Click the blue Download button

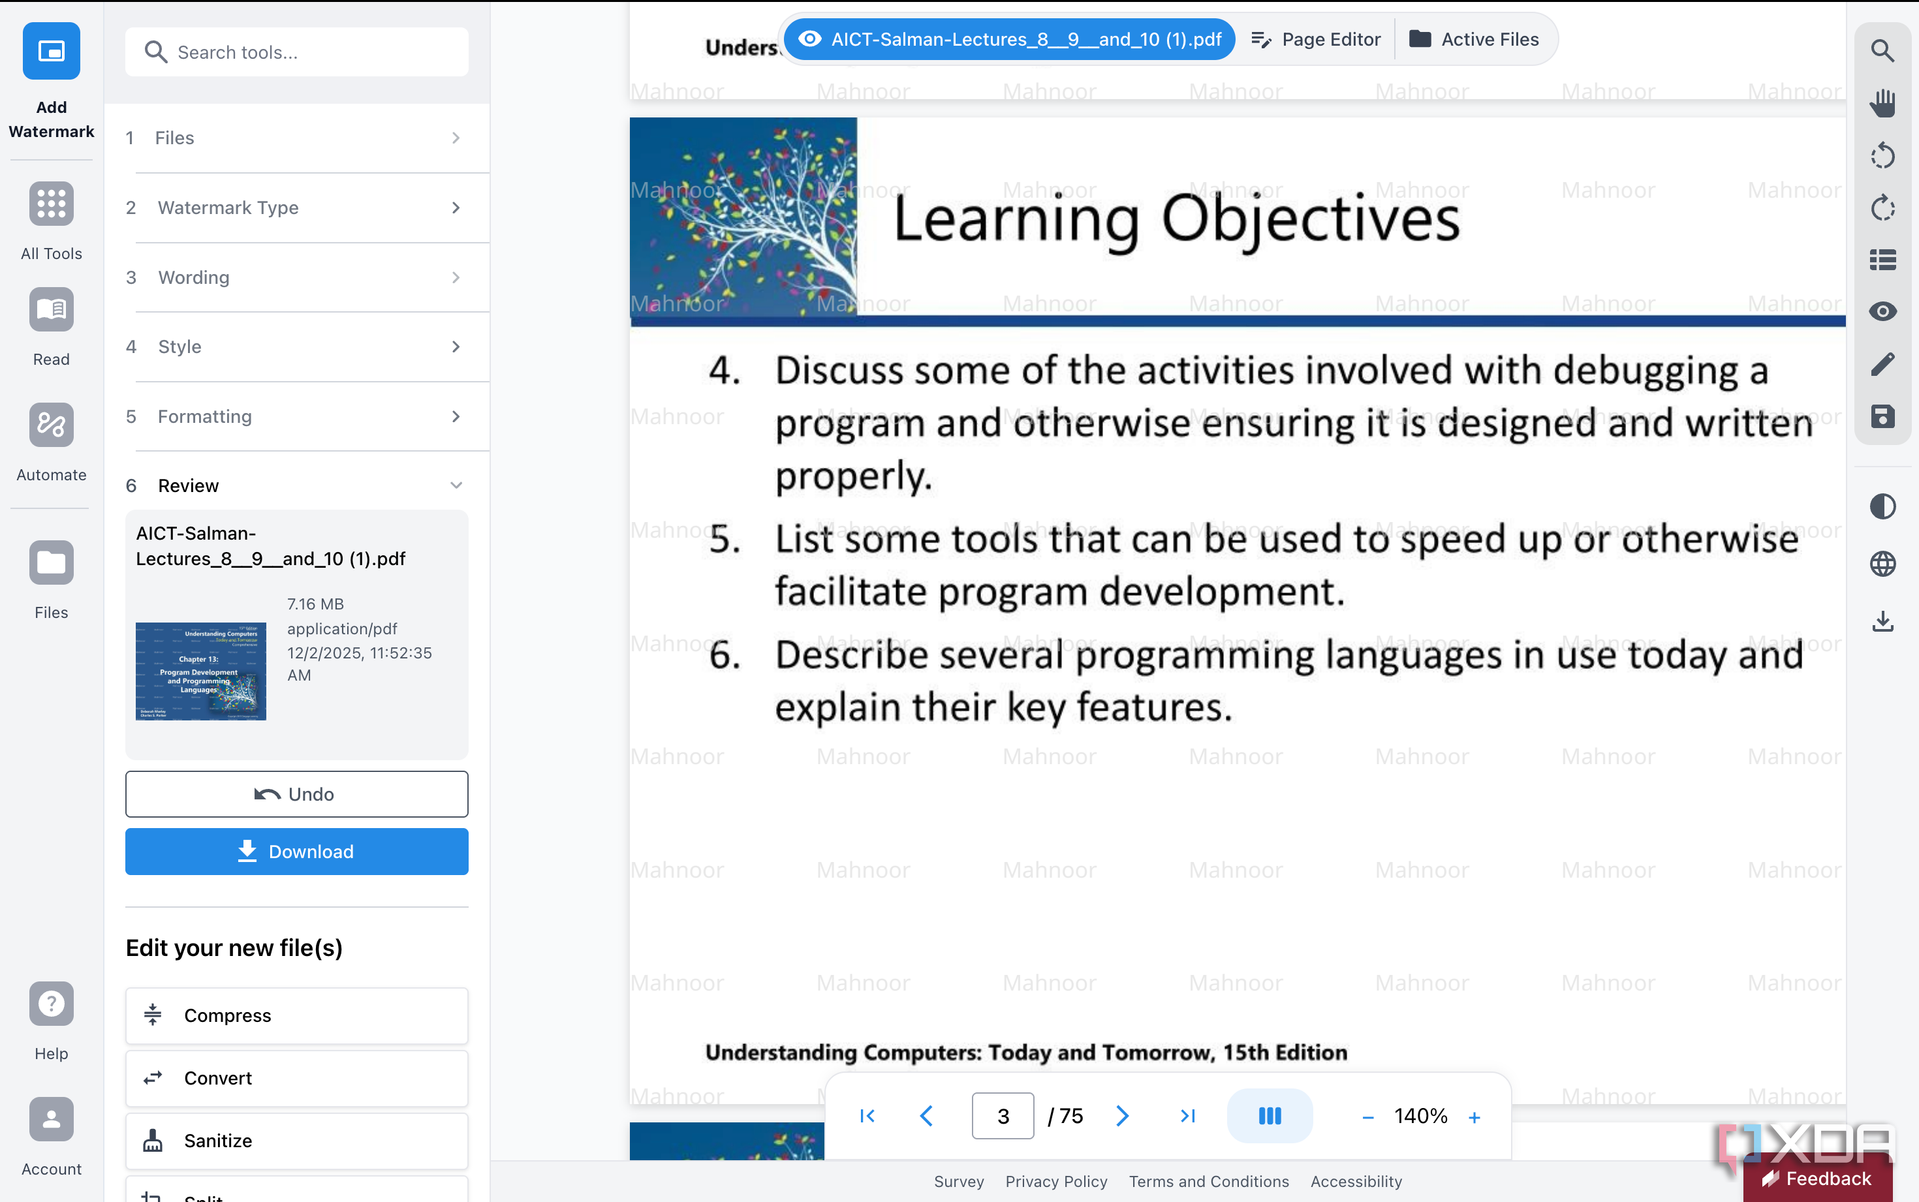pos(296,852)
